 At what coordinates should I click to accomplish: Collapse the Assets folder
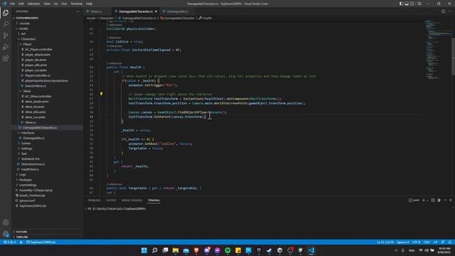[23, 28]
